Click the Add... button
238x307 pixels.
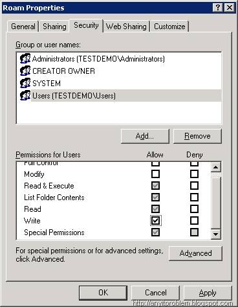pyautogui.click(x=145, y=136)
